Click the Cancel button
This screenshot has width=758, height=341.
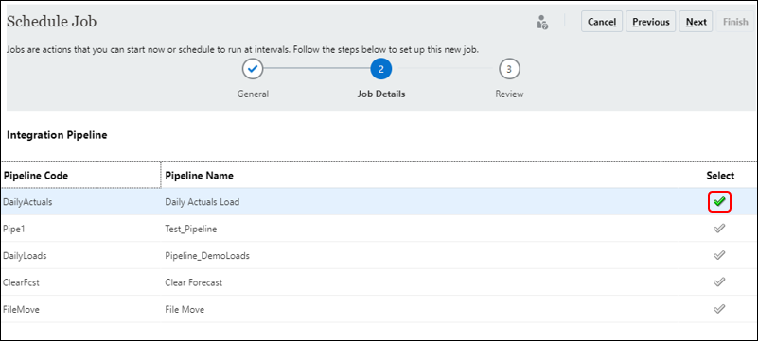[601, 22]
